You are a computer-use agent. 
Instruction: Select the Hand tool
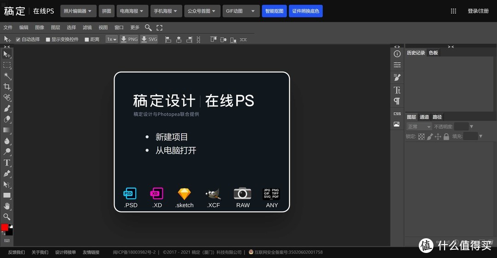coord(6,206)
